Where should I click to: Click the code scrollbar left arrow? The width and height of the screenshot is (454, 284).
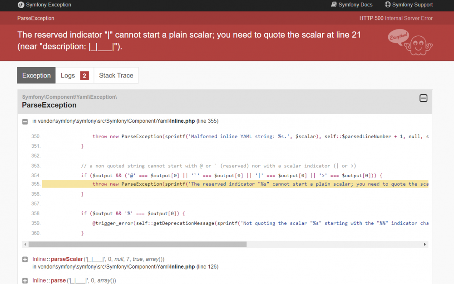25,245
